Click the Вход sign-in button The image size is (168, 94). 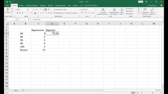coord(141,2)
